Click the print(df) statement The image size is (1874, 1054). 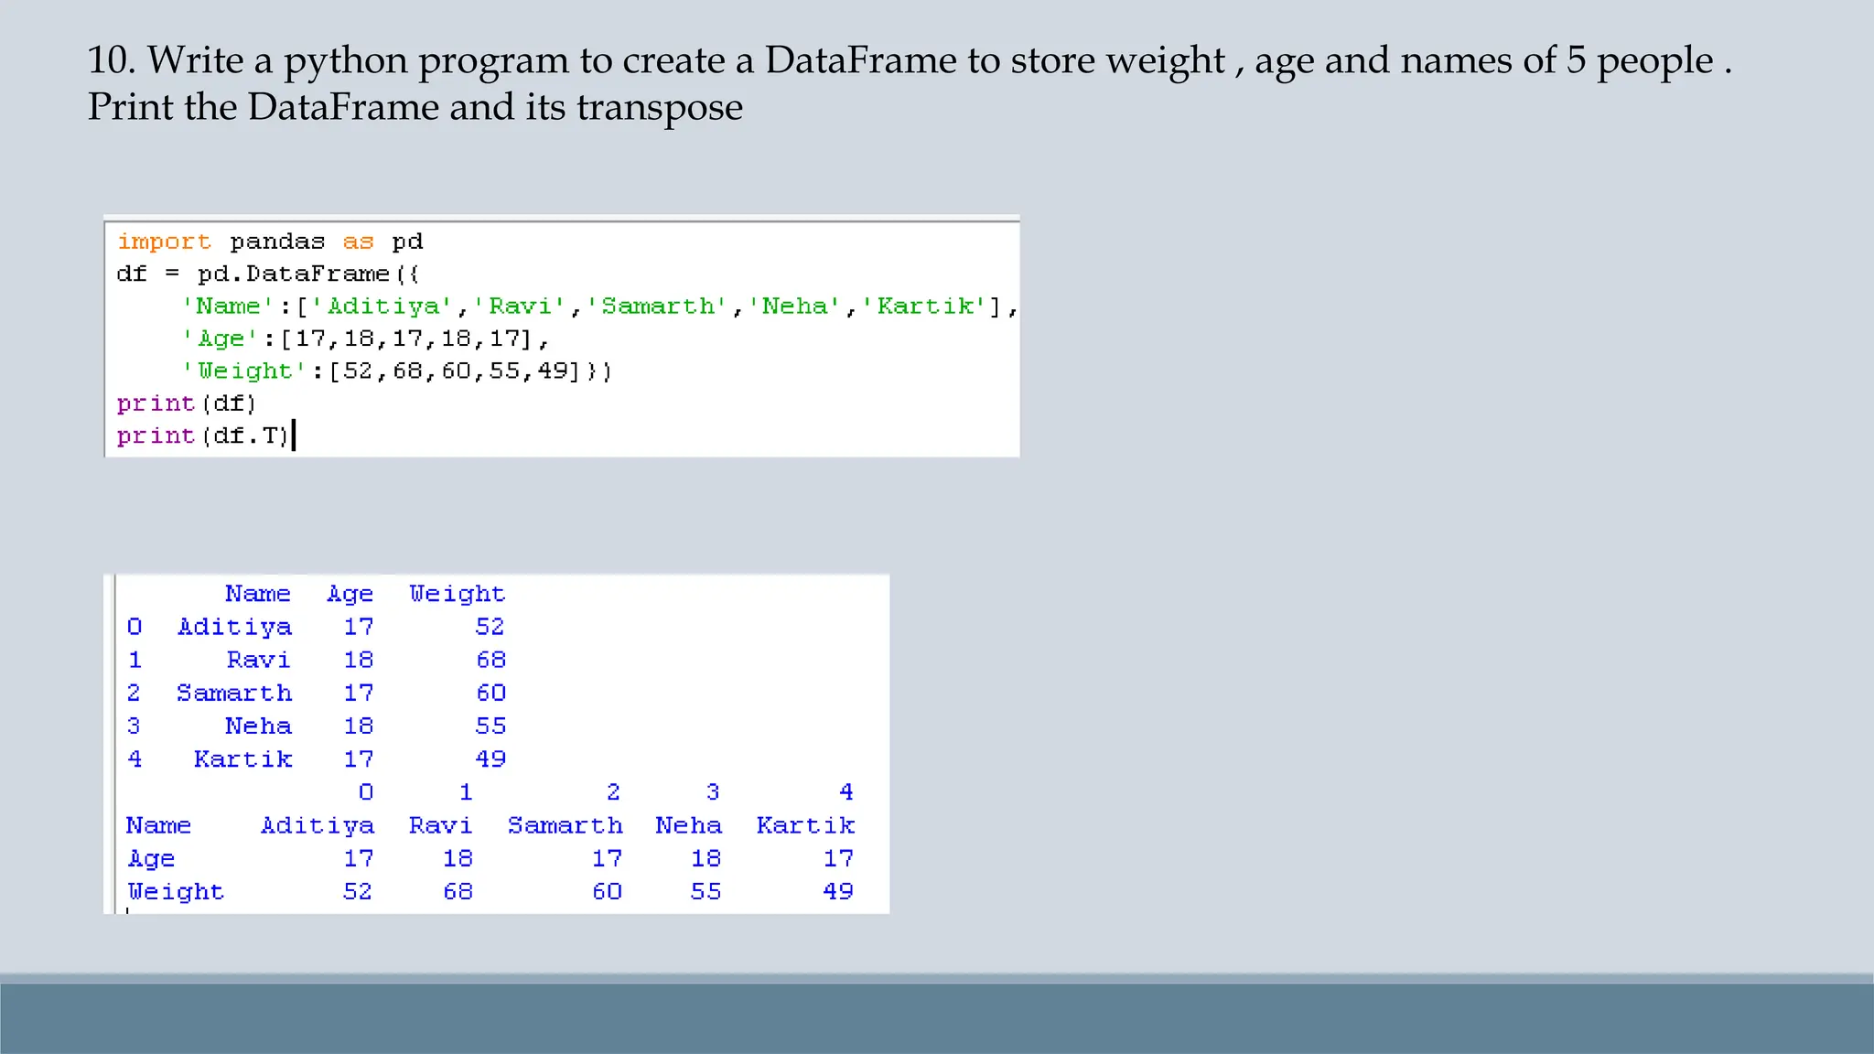(187, 403)
